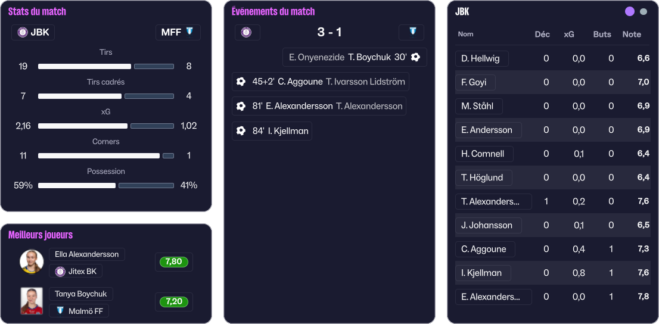This screenshot has width=659, height=324.
Task: Switch to the grey team dot in the JBK panel
Action: pos(644,11)
